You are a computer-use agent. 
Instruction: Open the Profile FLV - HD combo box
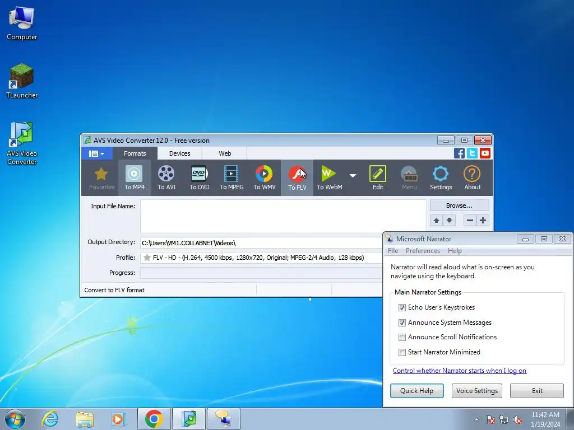coord(261,258)
